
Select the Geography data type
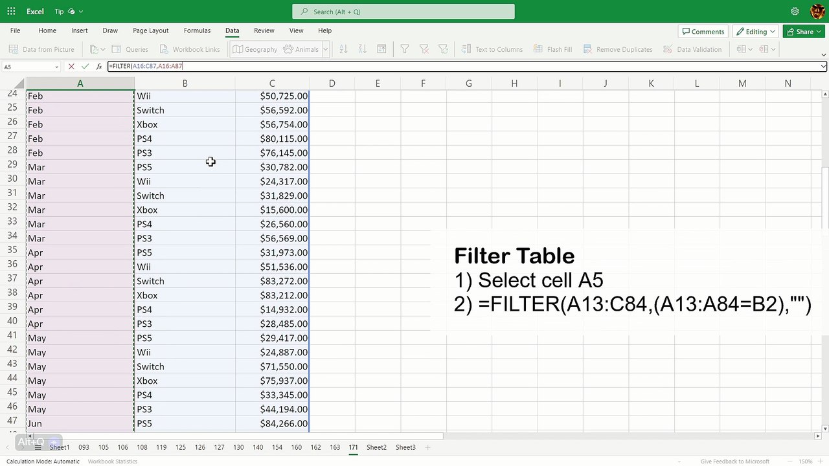pyautogui.click(x=255, y=49)
